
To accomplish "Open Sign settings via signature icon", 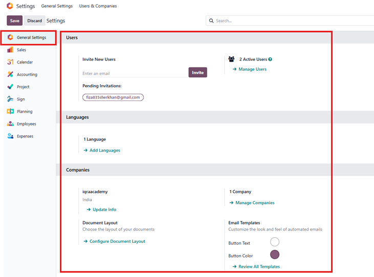I will (x=10, y=99).
